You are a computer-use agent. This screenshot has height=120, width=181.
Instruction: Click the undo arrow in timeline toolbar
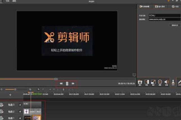[x=39, y=89]
